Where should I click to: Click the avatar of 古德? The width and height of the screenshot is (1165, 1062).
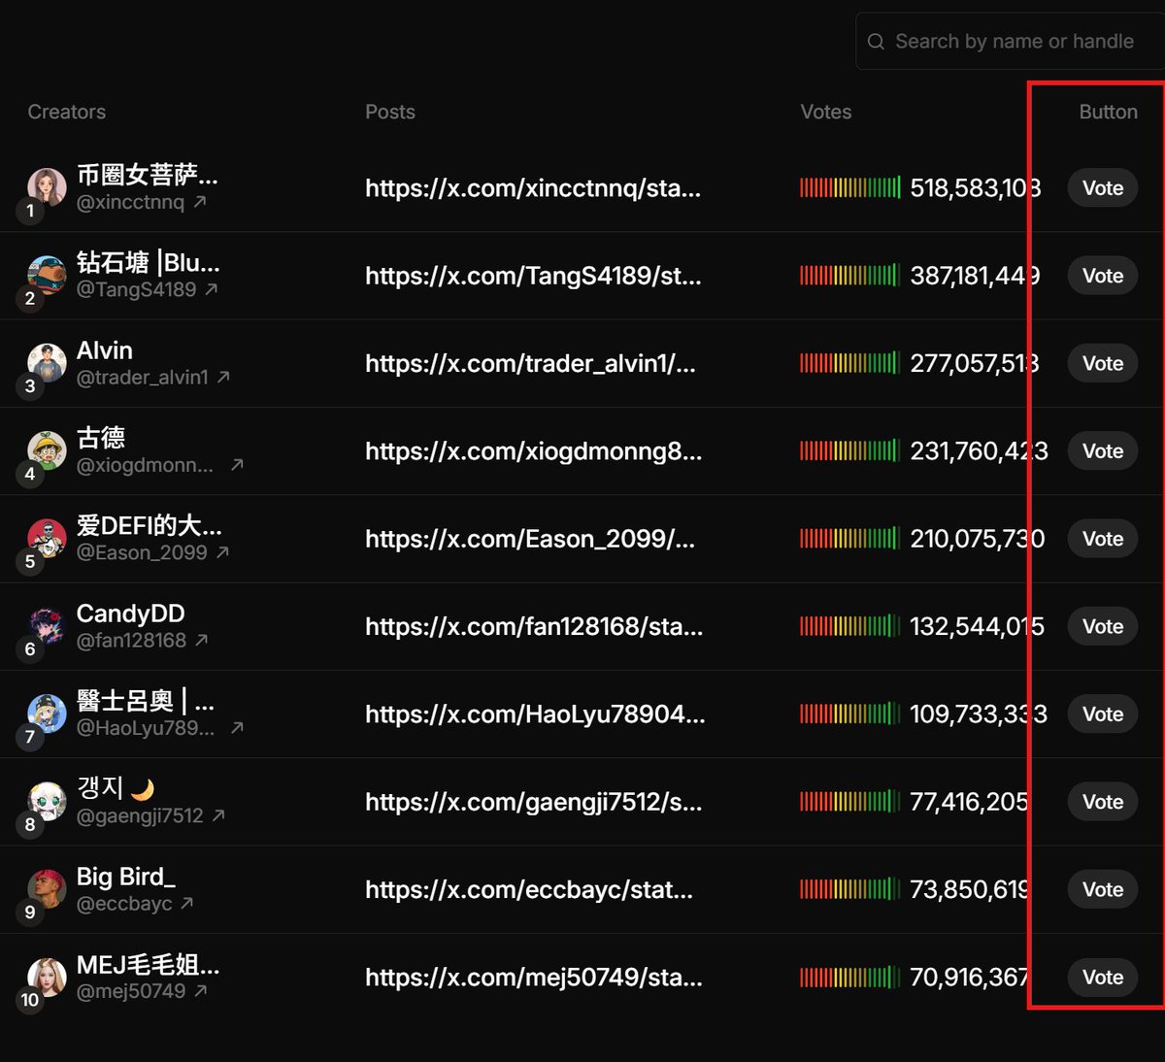pyautogui.click(x=47, y=450)
